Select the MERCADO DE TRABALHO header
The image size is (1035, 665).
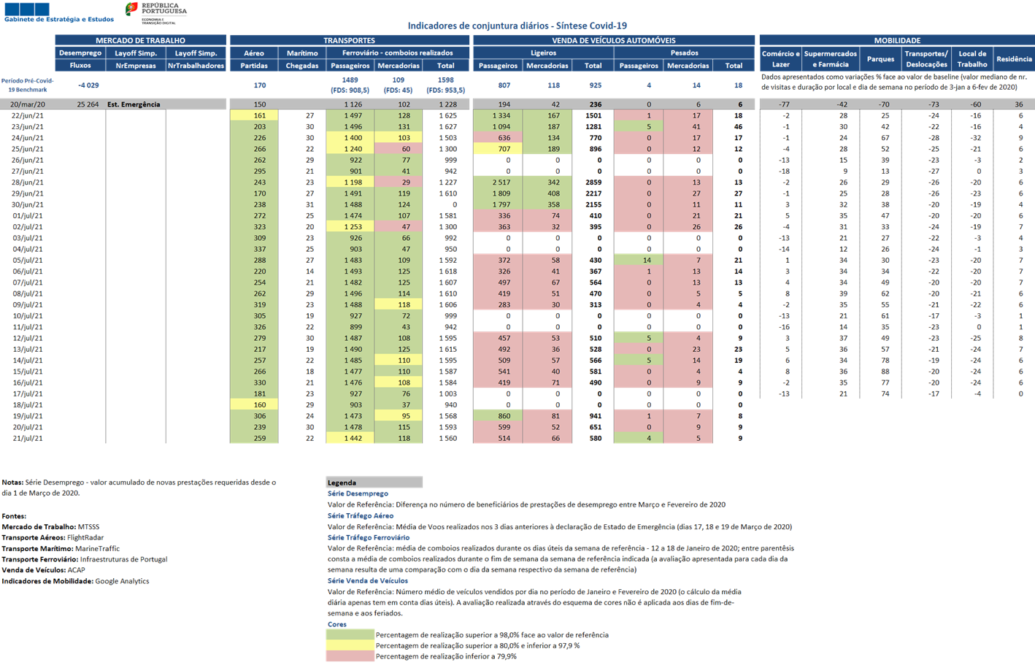coord(140,40)
